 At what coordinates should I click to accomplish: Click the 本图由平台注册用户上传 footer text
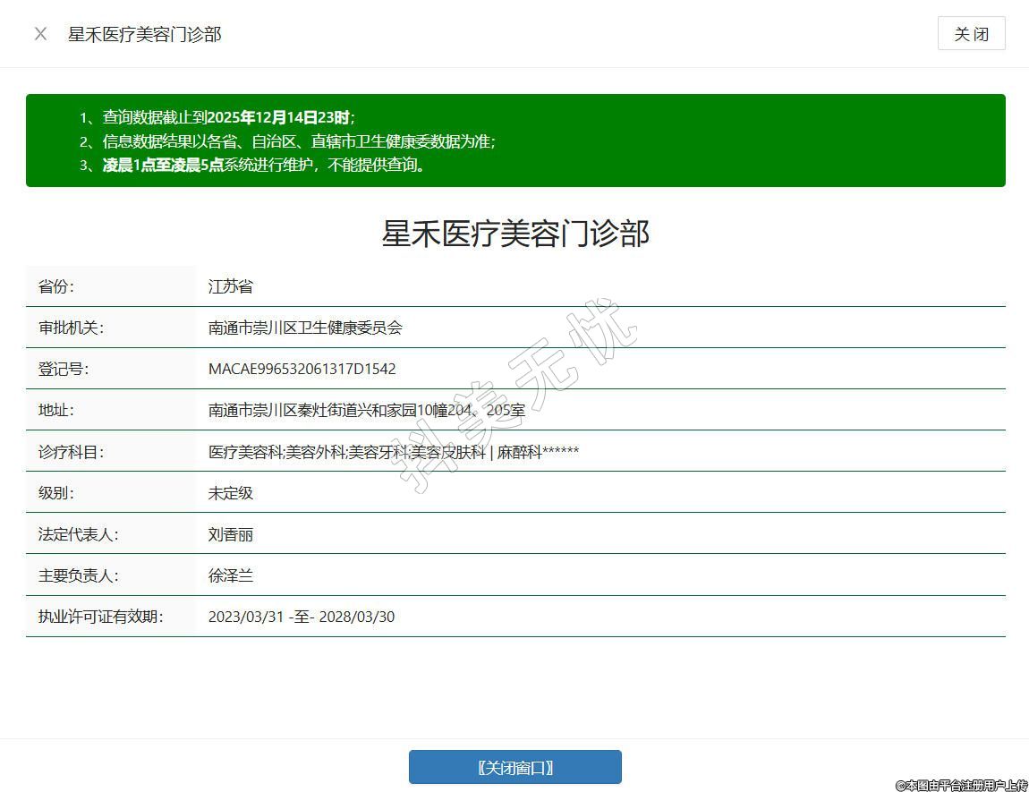(x=961, y=785)
